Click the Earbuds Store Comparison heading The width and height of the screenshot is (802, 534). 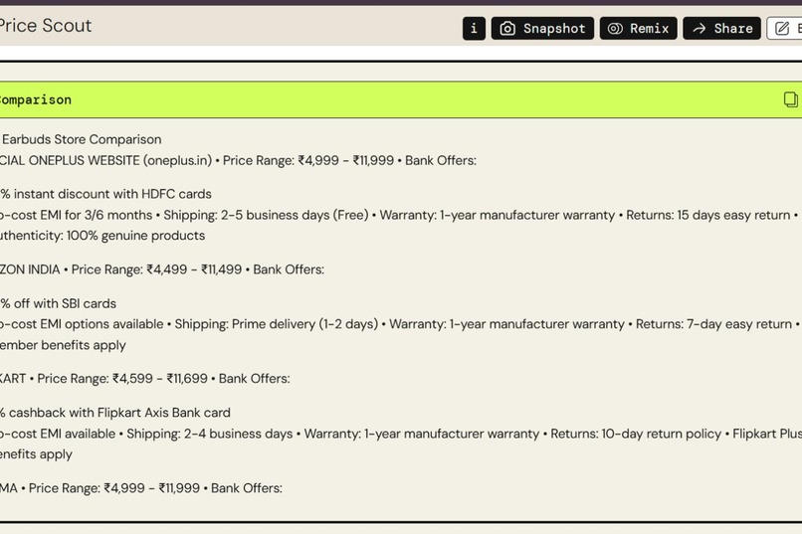coord(82,139)
